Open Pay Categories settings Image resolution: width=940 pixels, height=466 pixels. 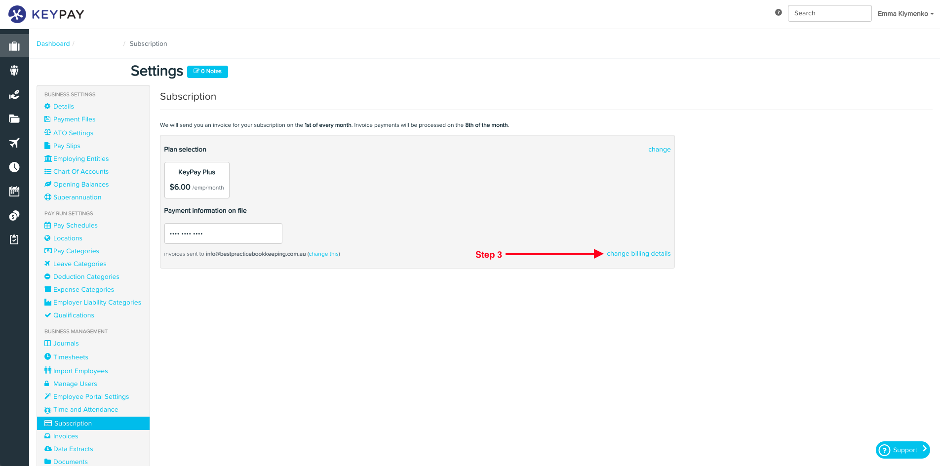pos(76,251)
